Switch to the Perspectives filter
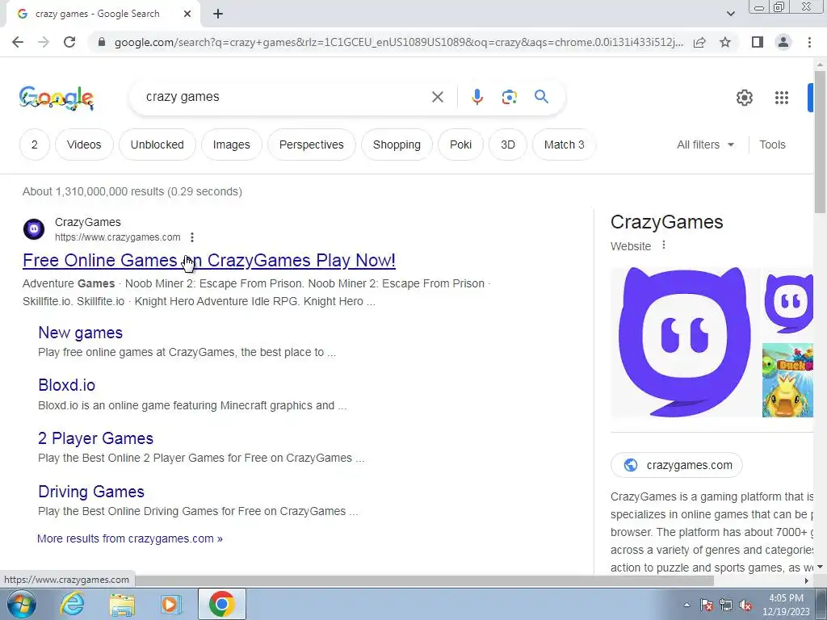 tap(311, 145)
